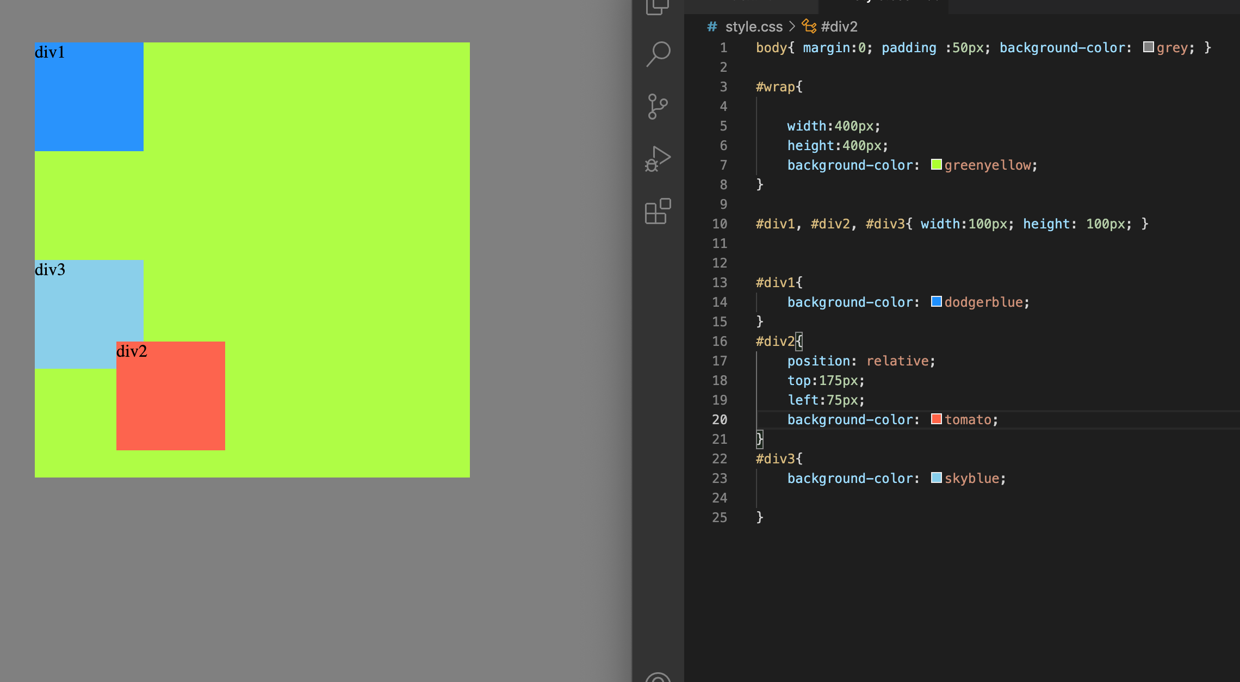
Task: Click the Accounts icon at bottom
Action: tap(658, 677)
